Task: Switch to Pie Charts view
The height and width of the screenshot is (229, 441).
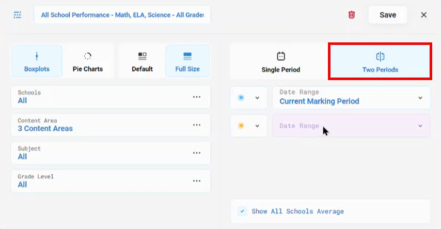Action: click(88, 61)
